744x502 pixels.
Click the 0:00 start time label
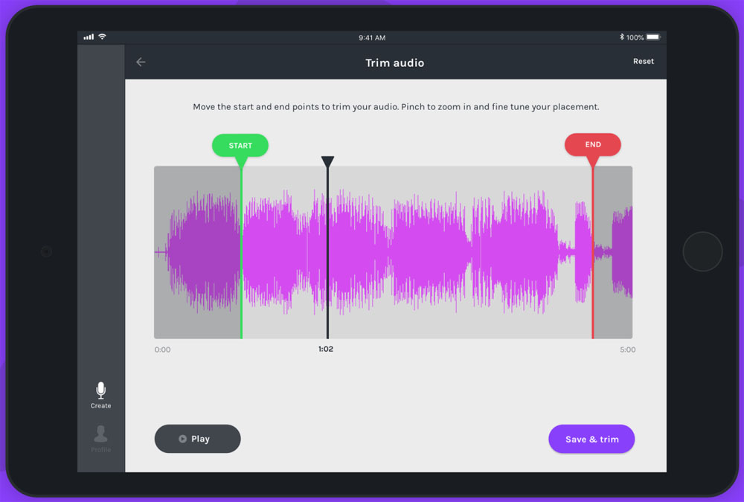(162, 350)
